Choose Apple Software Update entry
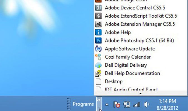The height and width of the screenshot is (111, 188). coord(130,49)
